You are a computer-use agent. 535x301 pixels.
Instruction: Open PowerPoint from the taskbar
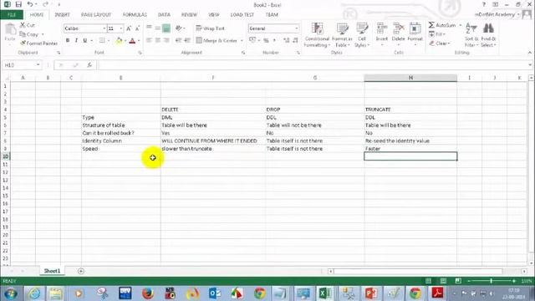point(370,293)
